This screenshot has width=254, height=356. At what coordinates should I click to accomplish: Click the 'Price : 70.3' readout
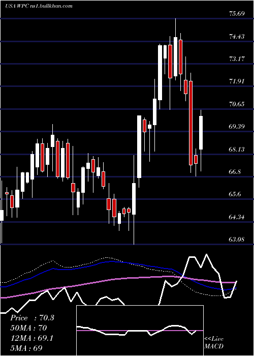click(32, 318)
